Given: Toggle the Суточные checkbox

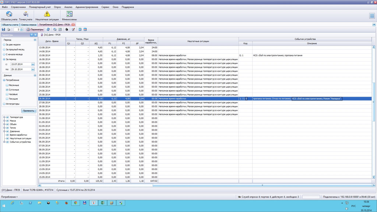Looking at the screenshot, I should tap(7, 90).
